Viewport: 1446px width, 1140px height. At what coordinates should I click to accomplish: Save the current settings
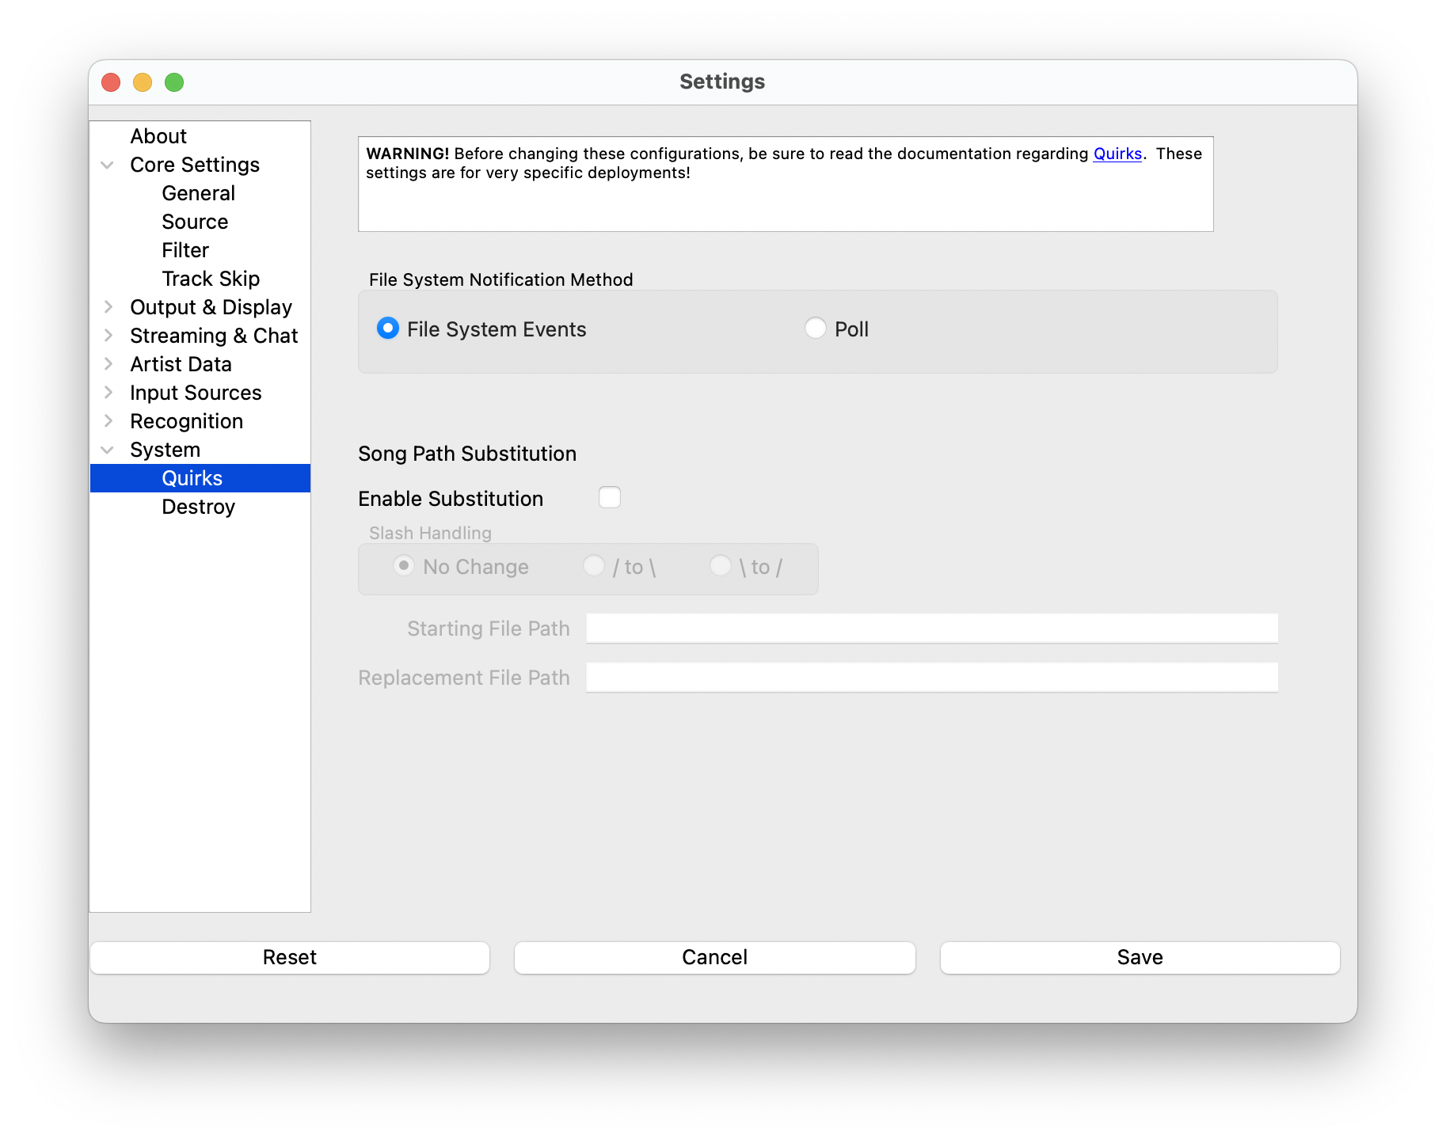coord(1139,957)
